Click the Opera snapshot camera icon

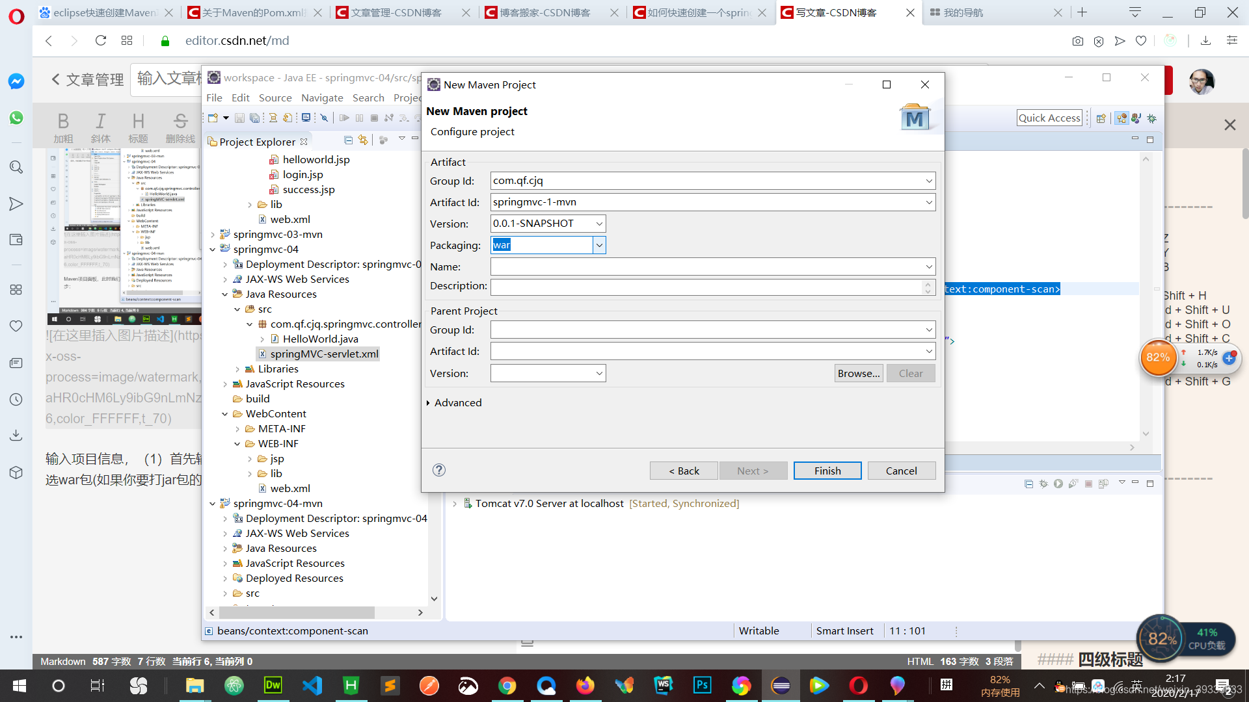click(1077, 41)
